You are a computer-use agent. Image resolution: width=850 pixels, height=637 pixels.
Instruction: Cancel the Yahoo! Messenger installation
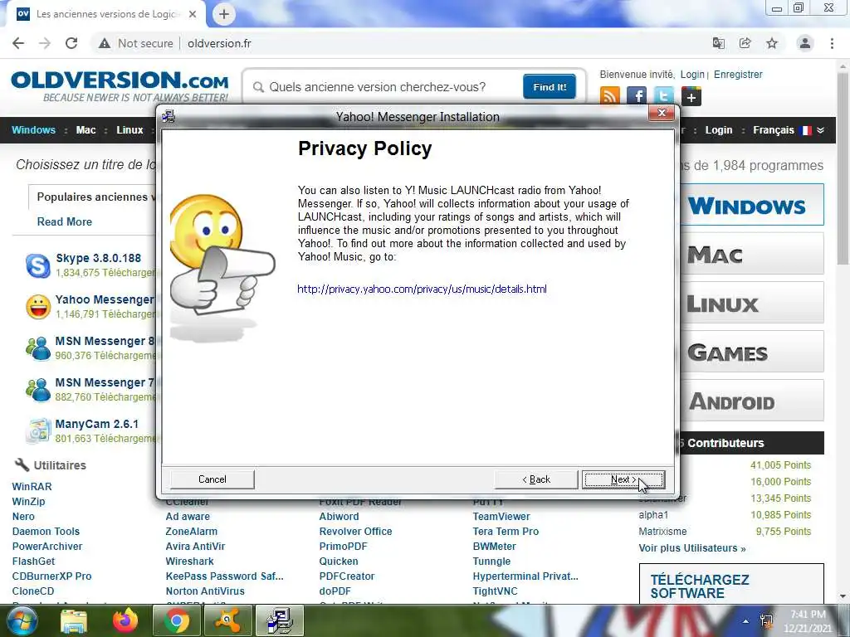pos(212,479)
